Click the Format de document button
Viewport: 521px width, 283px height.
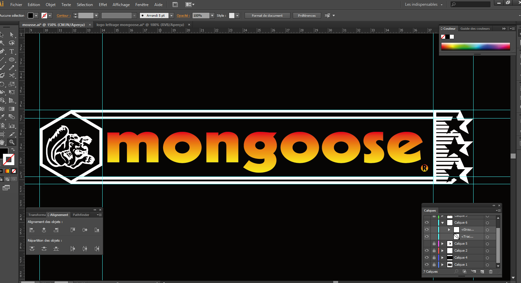click(x=267, y=16)
